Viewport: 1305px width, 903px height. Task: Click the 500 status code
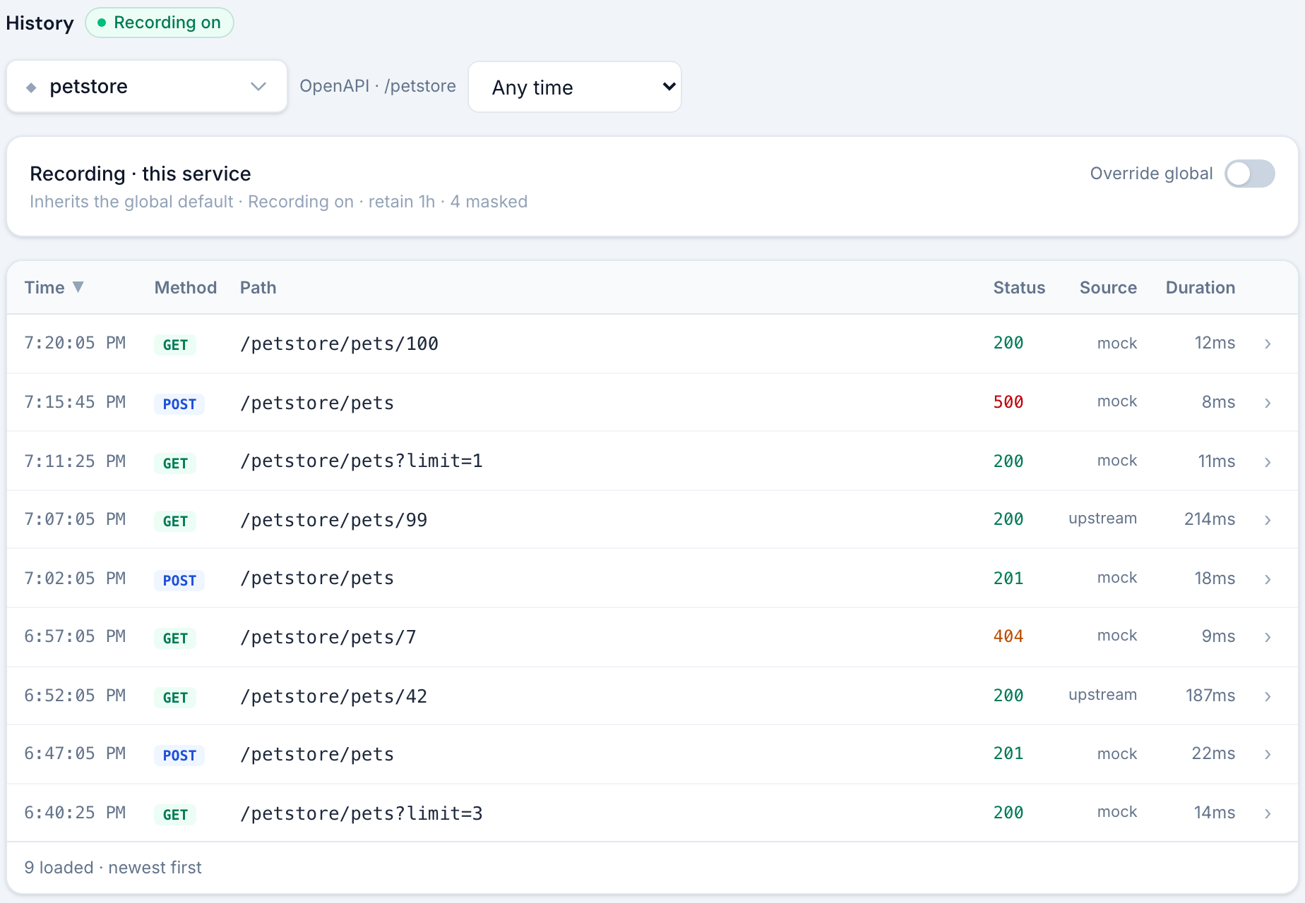point(1008,402)
